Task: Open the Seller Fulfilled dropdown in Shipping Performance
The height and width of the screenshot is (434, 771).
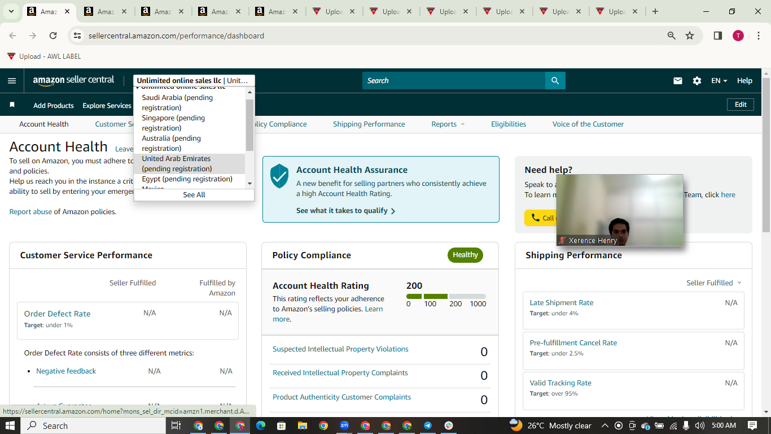Action: click(714, 283)
